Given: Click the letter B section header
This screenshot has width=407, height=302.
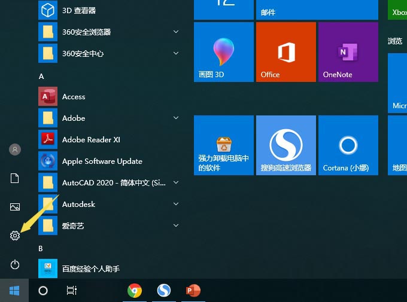Looking at the screenshot, I should [x=41, y=249].
